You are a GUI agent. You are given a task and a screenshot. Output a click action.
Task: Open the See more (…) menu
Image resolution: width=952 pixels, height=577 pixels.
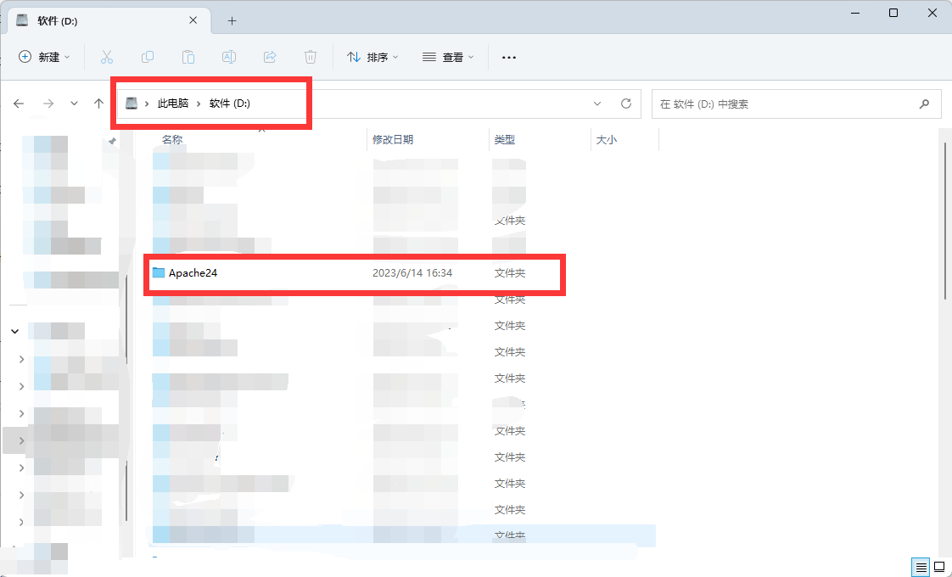pos(509,56)
